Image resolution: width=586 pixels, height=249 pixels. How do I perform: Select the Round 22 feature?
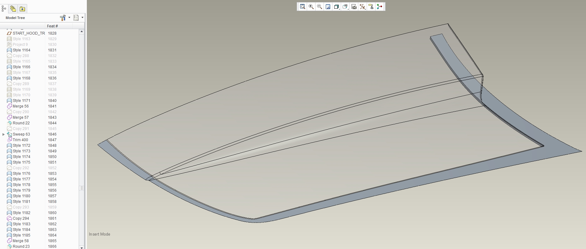coord(21,123)
